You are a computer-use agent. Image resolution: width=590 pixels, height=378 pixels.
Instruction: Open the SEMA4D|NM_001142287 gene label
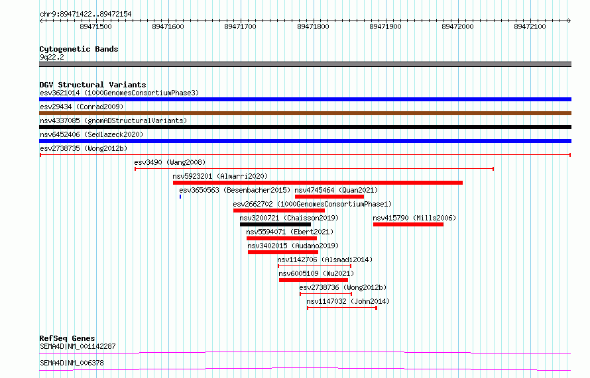[78, 346]
